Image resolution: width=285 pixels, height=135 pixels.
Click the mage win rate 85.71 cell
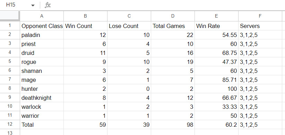pos(216,80)
